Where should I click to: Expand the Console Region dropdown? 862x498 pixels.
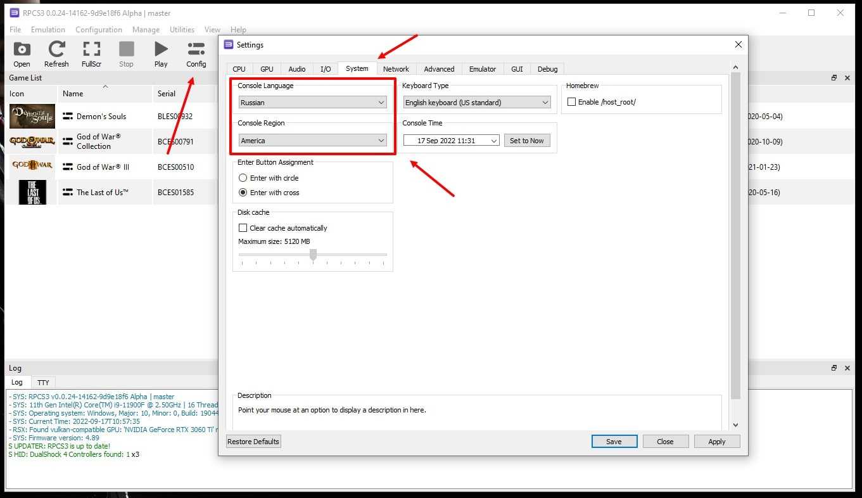[313, 141]
